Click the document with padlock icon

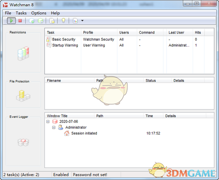coord(52,21)
